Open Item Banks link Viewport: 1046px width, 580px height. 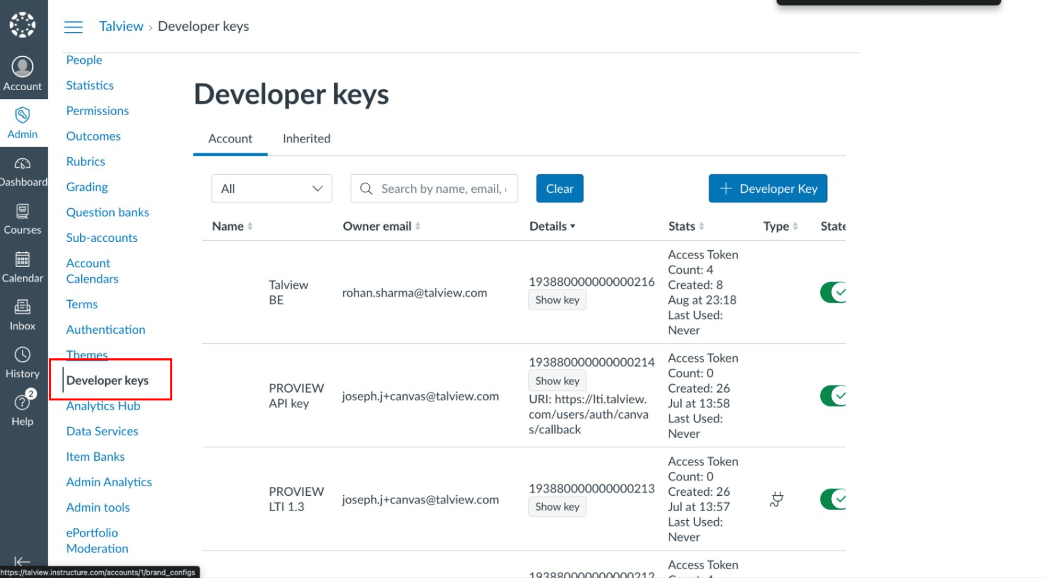(x=95, y=457)
